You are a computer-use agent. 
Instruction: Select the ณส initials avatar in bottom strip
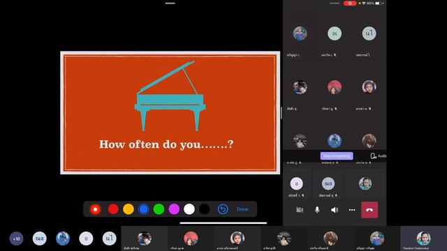tap(39, 238)
